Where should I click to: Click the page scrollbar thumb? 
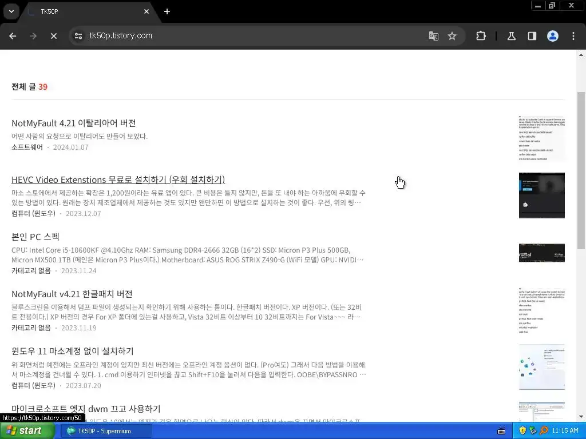tap(581, 170)
